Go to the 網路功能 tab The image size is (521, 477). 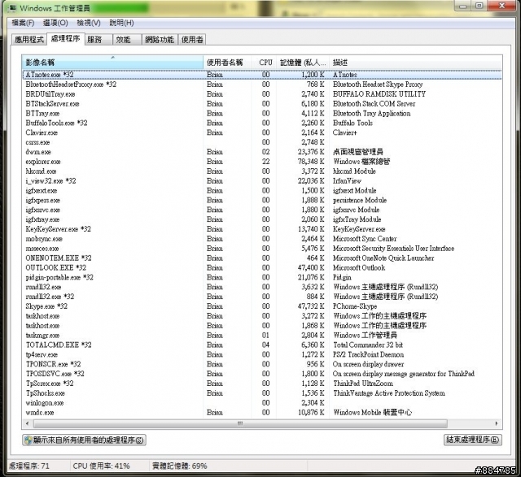(160, 40)
